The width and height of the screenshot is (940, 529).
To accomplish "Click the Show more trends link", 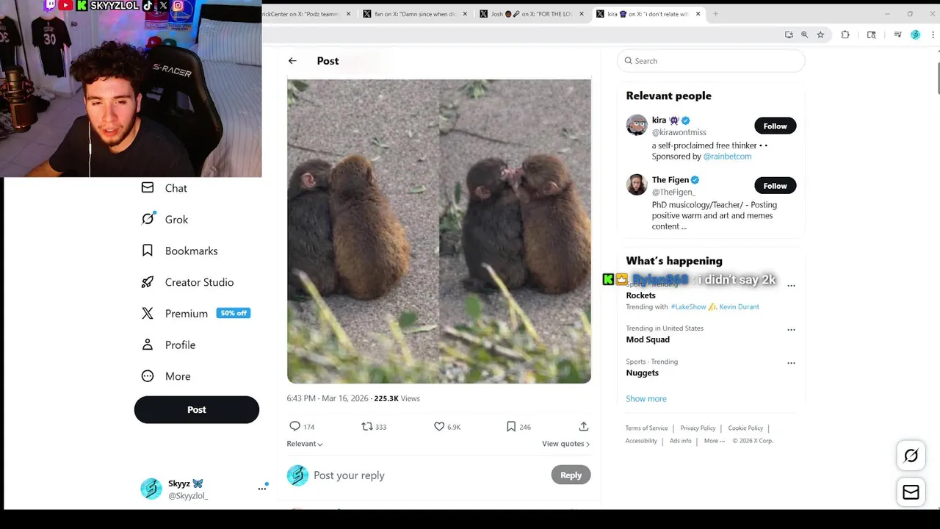I will click(646, 398).
